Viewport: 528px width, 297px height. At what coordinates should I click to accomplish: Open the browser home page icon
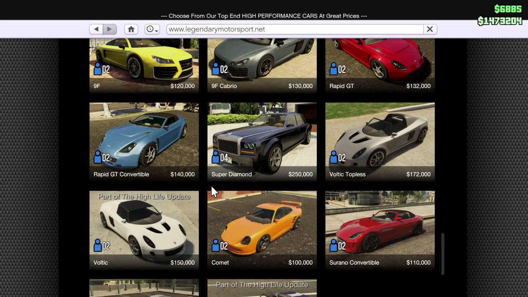pyautogui.click(x=131, y=29)
